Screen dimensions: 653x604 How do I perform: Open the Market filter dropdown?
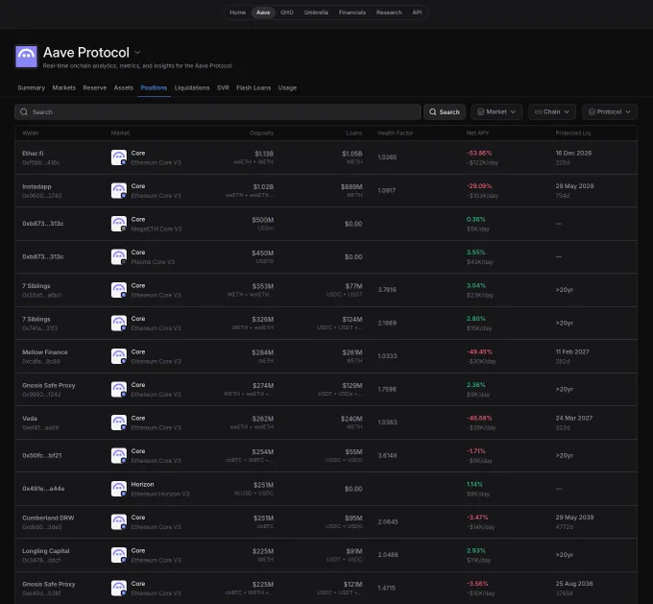(496, 112)
